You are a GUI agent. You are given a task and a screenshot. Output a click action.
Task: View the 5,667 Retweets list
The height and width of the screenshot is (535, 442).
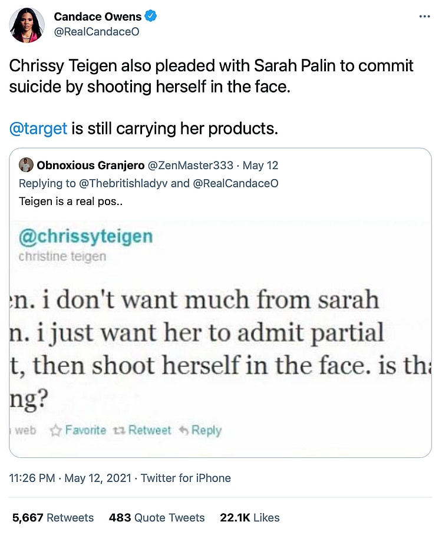tap(53, 518)
